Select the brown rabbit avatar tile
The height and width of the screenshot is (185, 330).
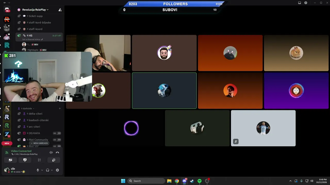point(296,53)
